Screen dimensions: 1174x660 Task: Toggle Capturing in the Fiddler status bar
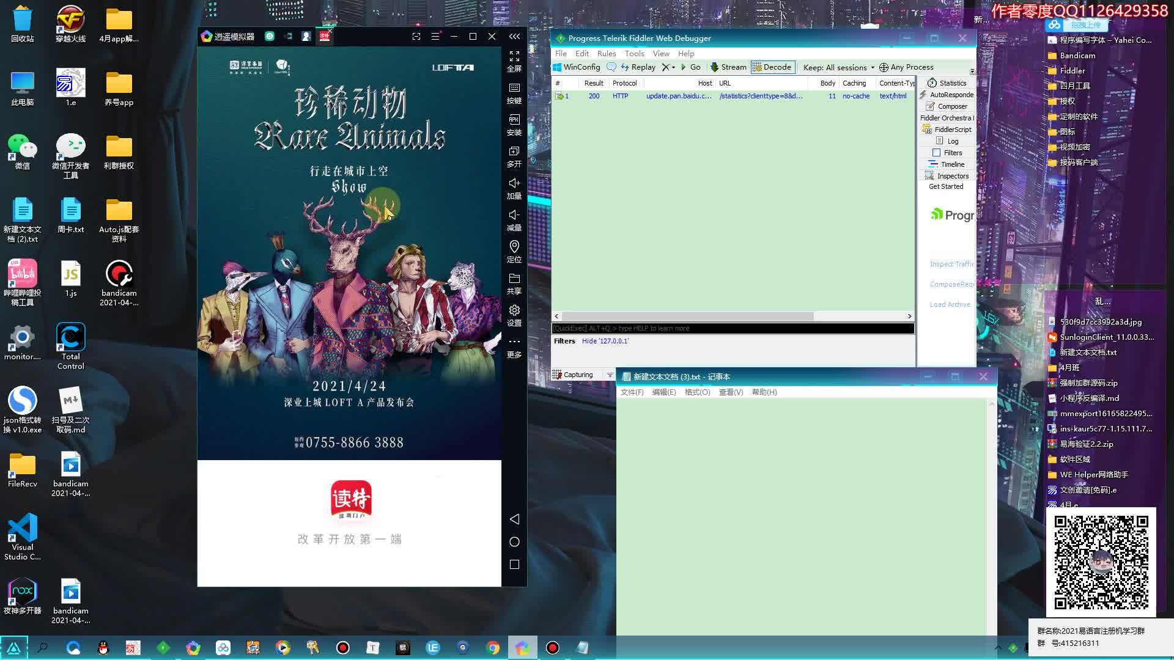pos(574,375)
